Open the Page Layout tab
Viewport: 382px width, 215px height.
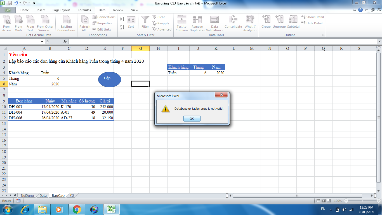pyautogui.click(x=61, y=10)
